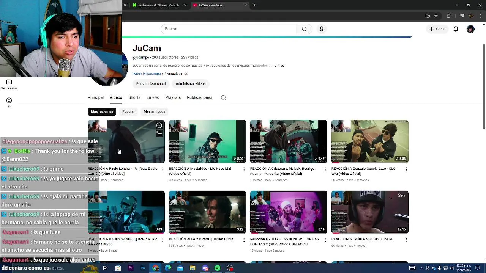Expand channel description with ...más
The width and height of the screenshot is (486, 273).
point(279,66)
